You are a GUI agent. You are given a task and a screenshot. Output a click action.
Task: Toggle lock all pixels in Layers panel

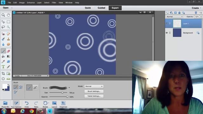(180, 13)
